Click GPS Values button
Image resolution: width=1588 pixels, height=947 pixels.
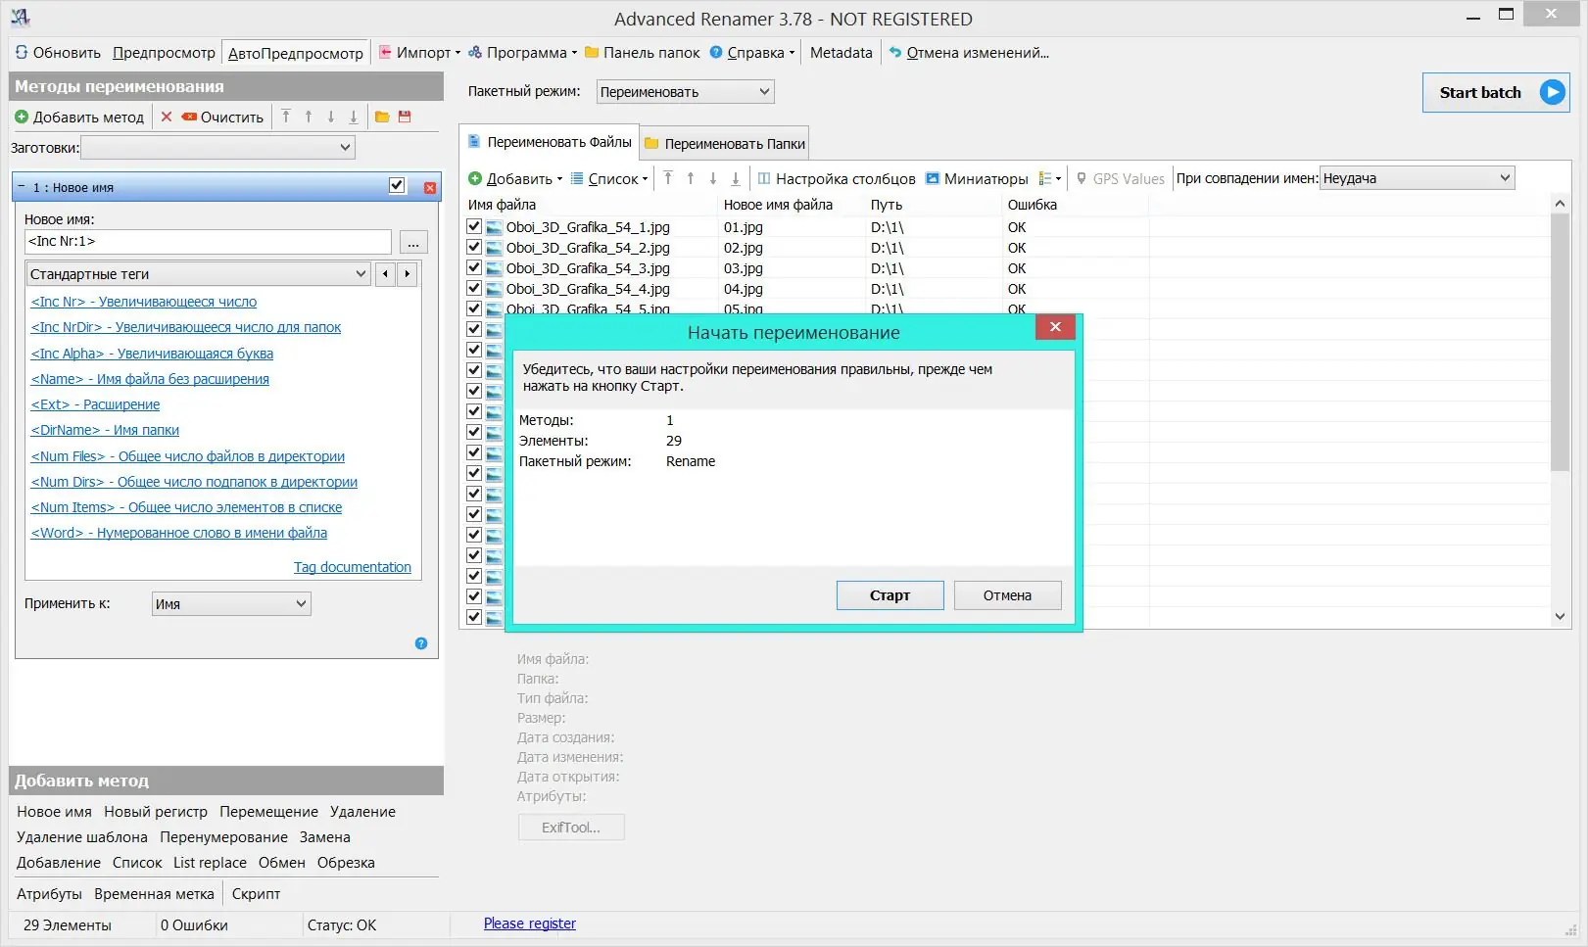pyautogui.click(x=1120, y=178)
